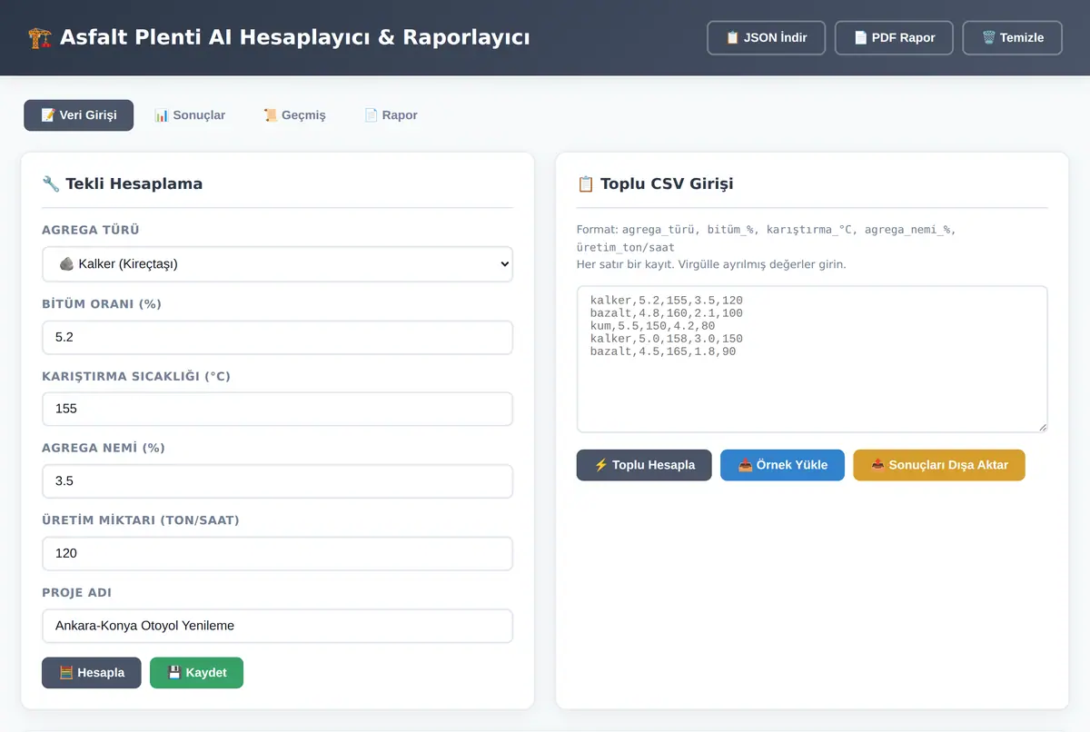Focus the Bitüm Oranı input field
The height and width of the screenshot is (732, 1090).
coord(277,337)
